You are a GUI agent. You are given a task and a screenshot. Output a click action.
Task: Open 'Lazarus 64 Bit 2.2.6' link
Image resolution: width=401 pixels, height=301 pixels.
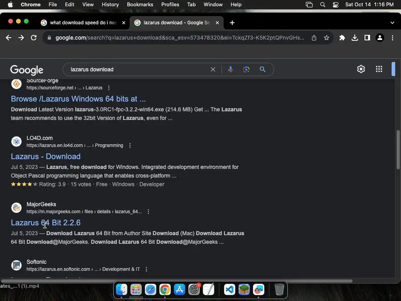pos(45,223)
